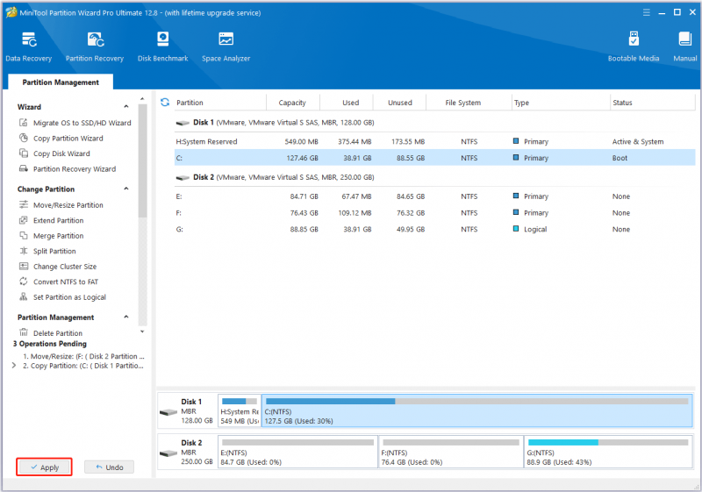Switch to Partition Management tab
Image resolution: width=702 pixels, height=492 pixels.
pos(61,82)
